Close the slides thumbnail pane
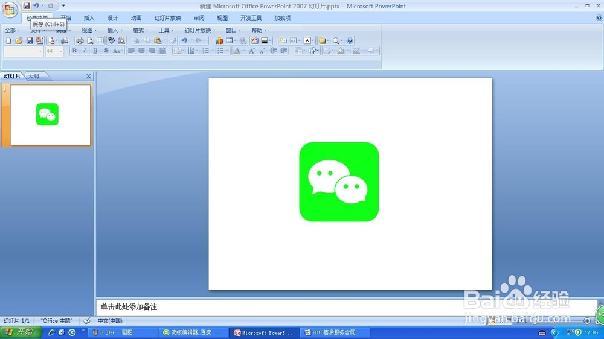Screen dimensions: 604x339 (89, 76)
